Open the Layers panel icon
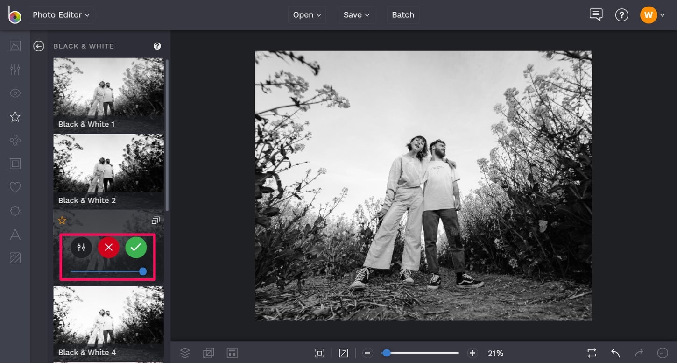 [x=185, y=353]
